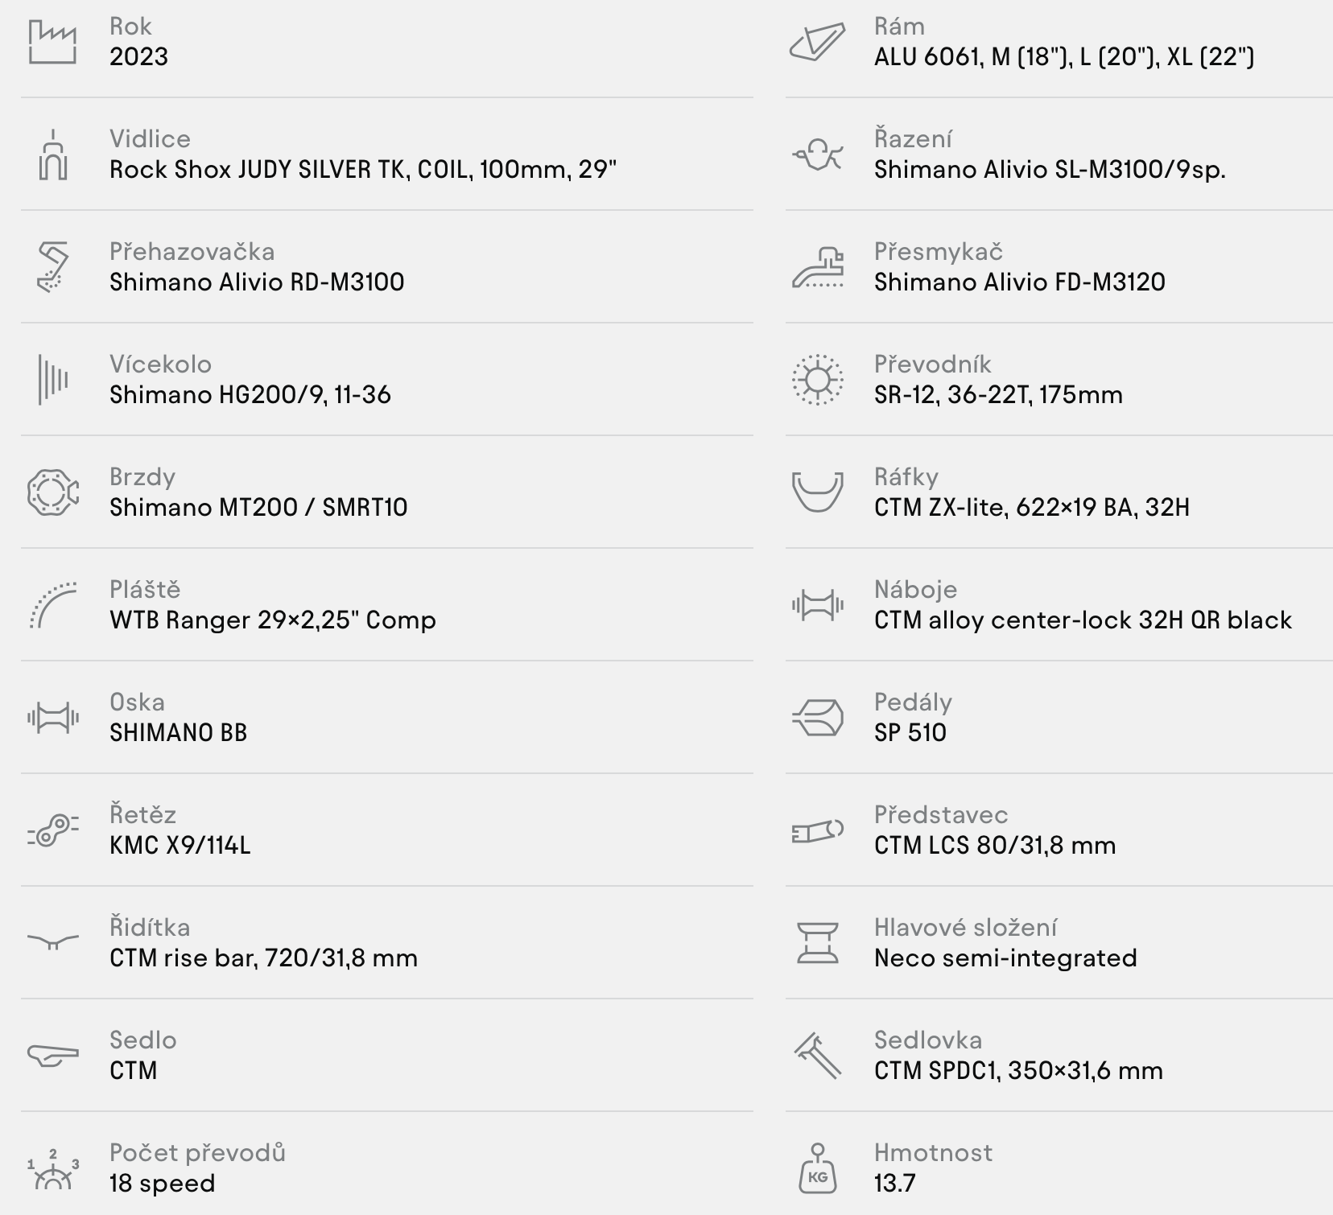Click the shifter icon beside Řazení
Image resolution: width=1333 pixels, height=1215 pixels.
(x=817, y=154)
